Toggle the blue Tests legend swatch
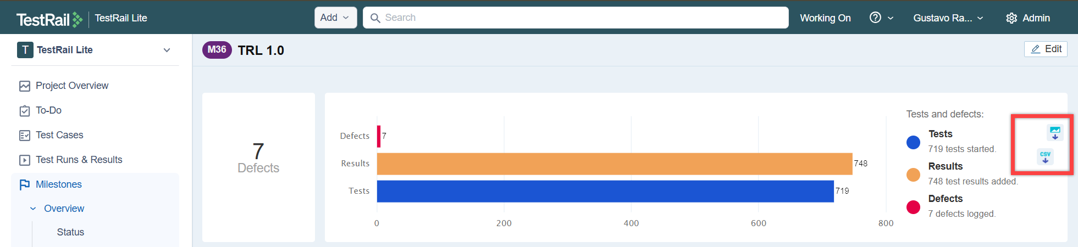The width and height of the screenshot is (1078, 247). (x=913, y=143)
